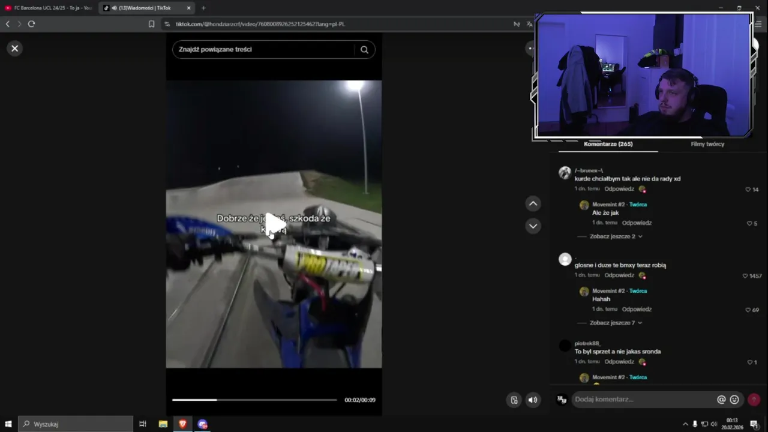Open the notification center icon

coord(754,424)
